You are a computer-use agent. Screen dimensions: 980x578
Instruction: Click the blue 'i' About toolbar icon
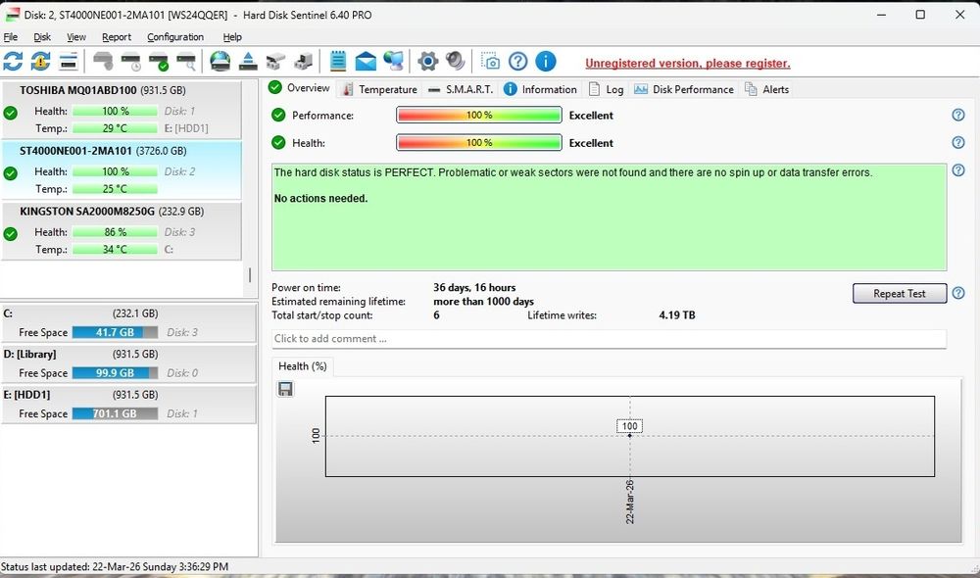pyautogui.click(x=546, y=62)
